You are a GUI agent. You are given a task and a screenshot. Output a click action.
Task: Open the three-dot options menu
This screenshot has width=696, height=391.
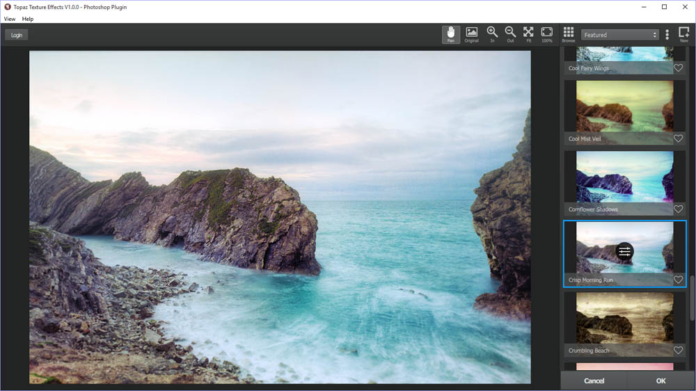pos(667,35)
